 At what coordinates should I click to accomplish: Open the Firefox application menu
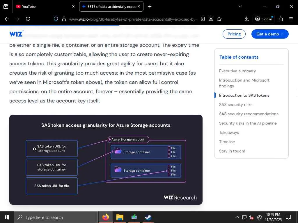(291, 19)
